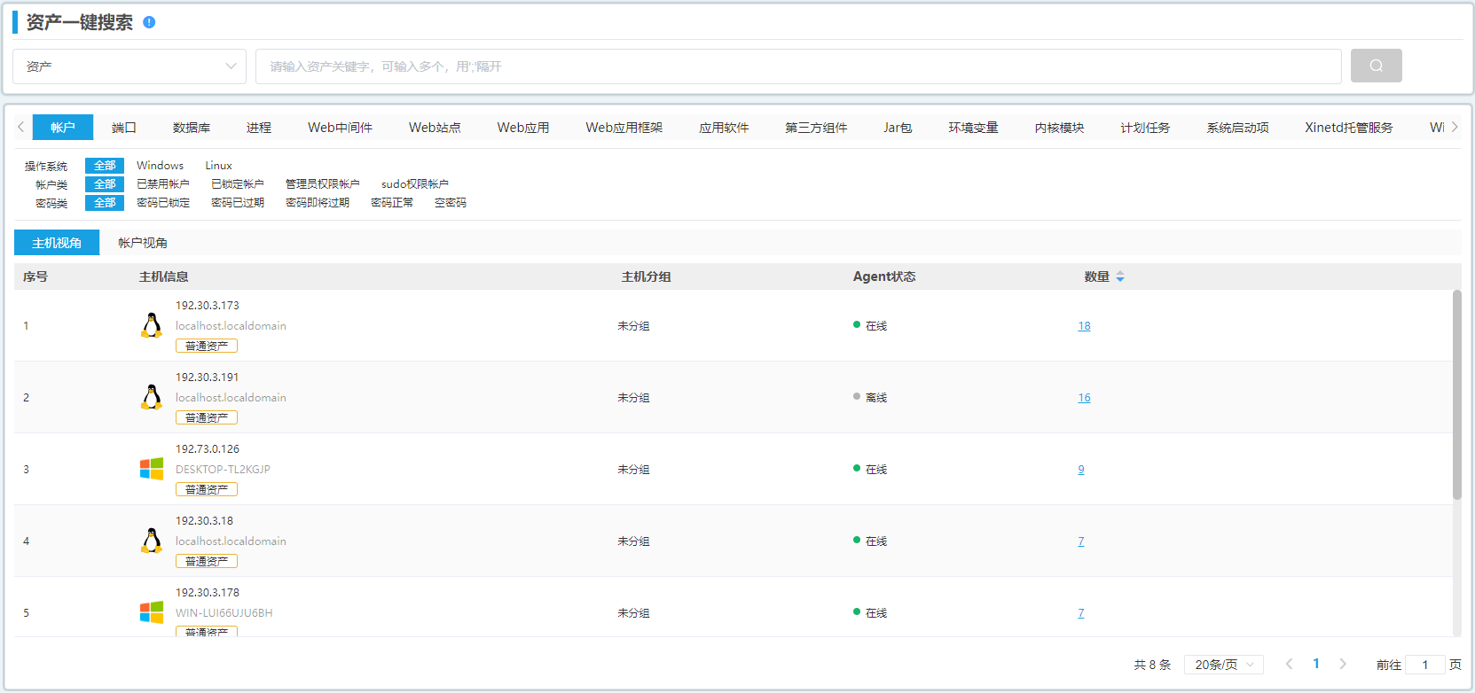This screenshot has width=1475, height=693.
Task: Click the Windows logo icon for 192.73.0.126
Action: point(152,469)
